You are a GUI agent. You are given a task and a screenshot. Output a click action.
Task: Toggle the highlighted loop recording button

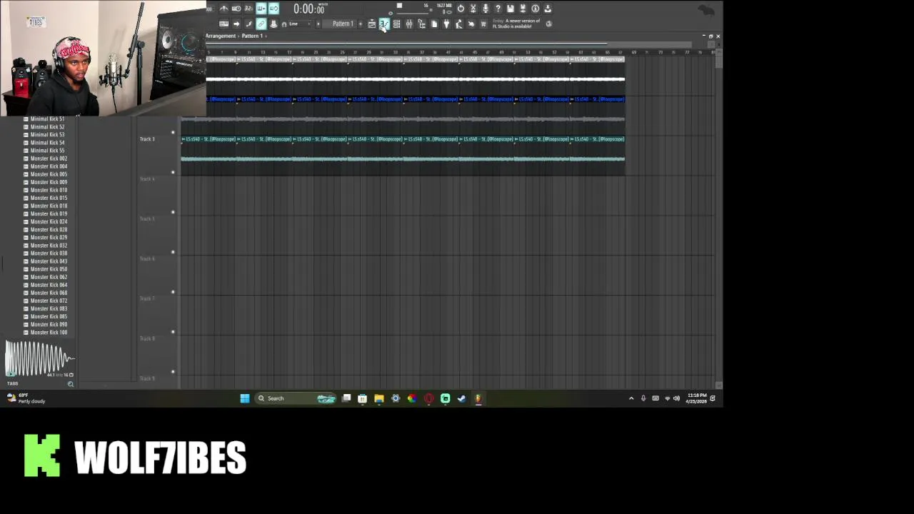[273, 9]
